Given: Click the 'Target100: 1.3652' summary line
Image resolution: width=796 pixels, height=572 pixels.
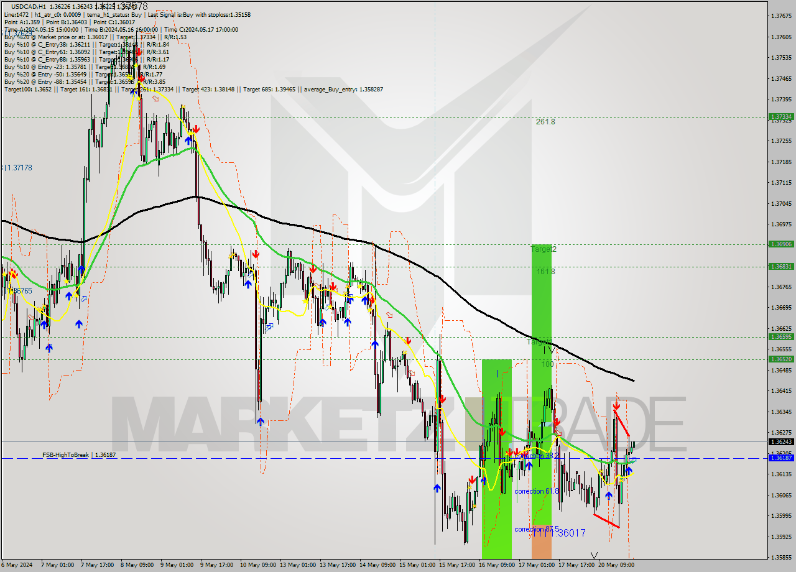Looking at the screenshot, I should coord(193,89).
